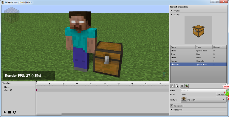
Task: Select the Human row in library list
Action: point(198,61)
